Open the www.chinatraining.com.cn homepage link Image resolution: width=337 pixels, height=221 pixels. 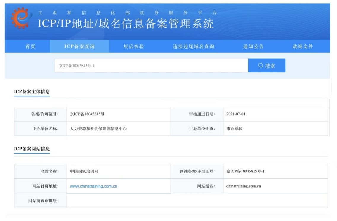[93, 186]
